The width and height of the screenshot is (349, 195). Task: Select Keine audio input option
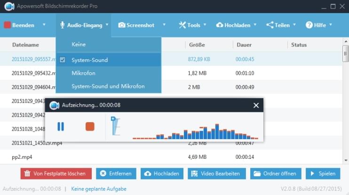point(79,44)
